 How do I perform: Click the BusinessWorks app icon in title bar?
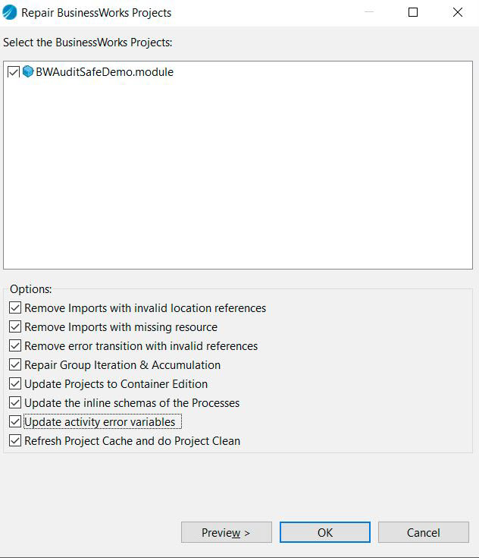(10, 13)
